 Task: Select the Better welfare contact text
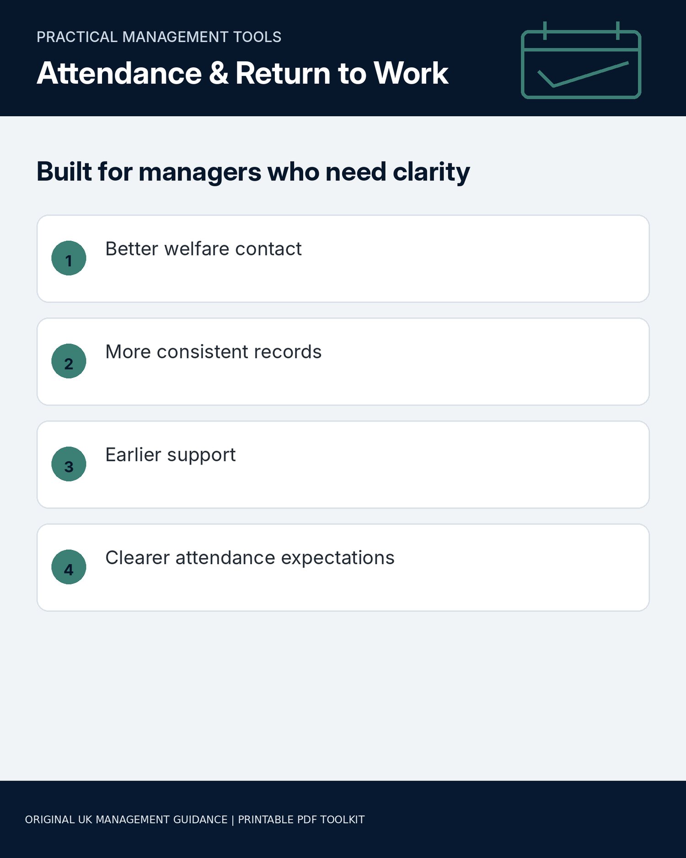(x=204, y=249)
